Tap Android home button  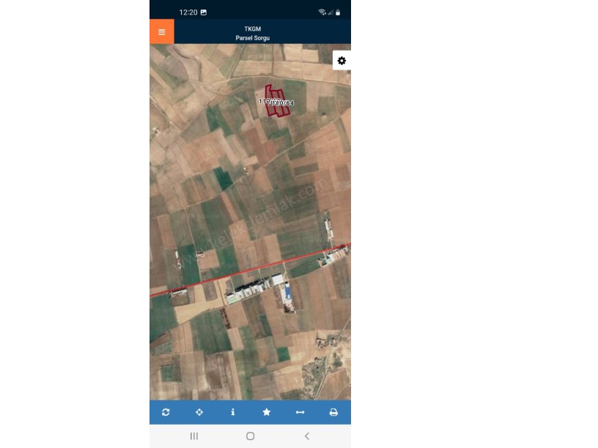[250, 436]
